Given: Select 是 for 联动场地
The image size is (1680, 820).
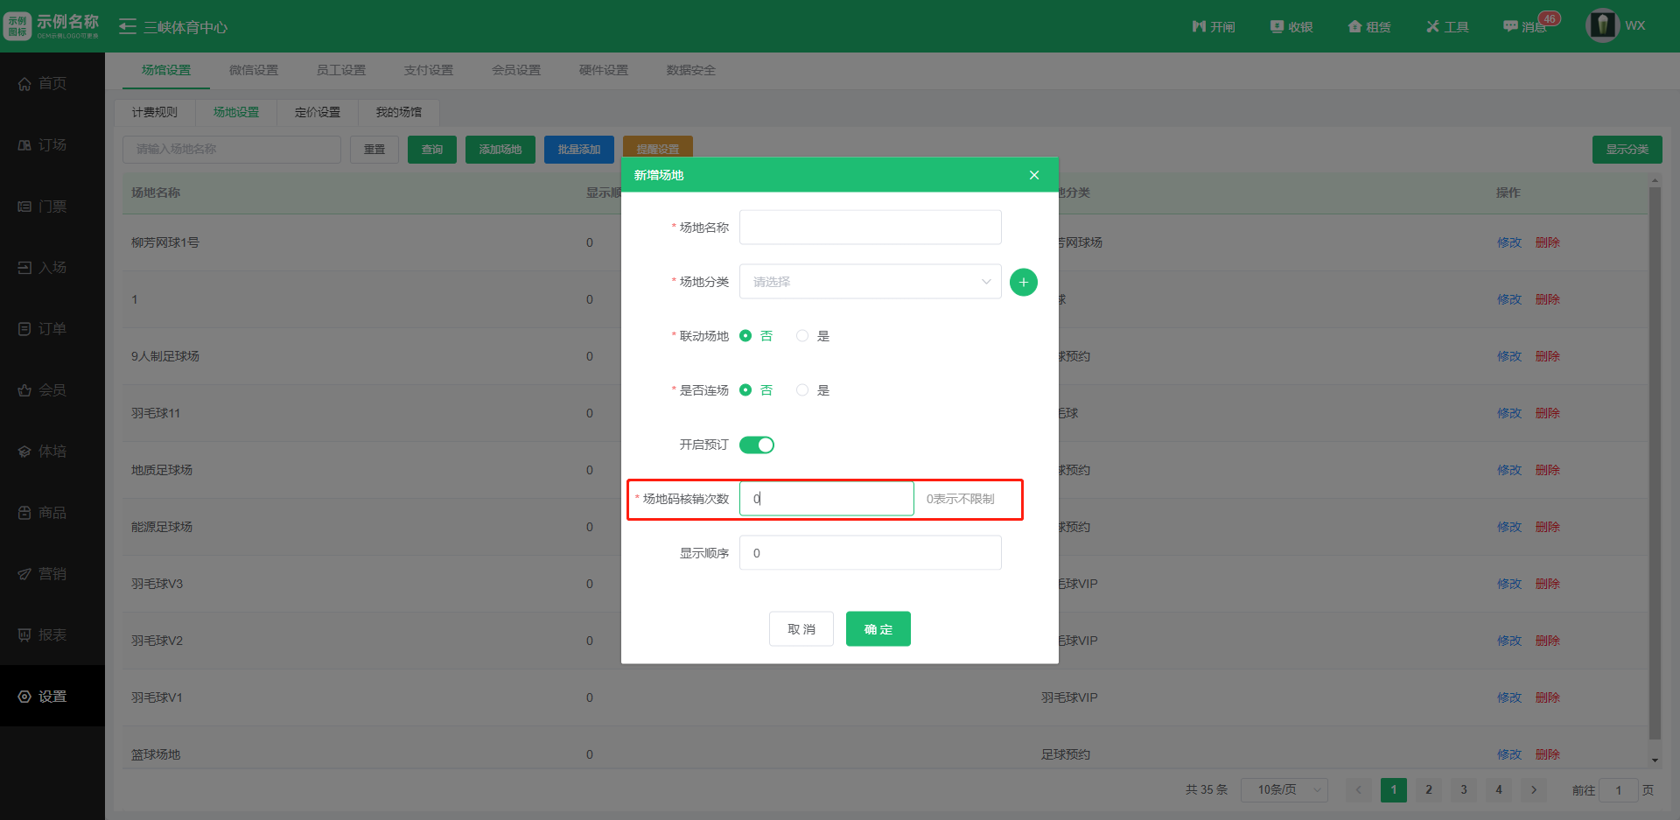Looking at the screenshot, I should coord(802,336).
